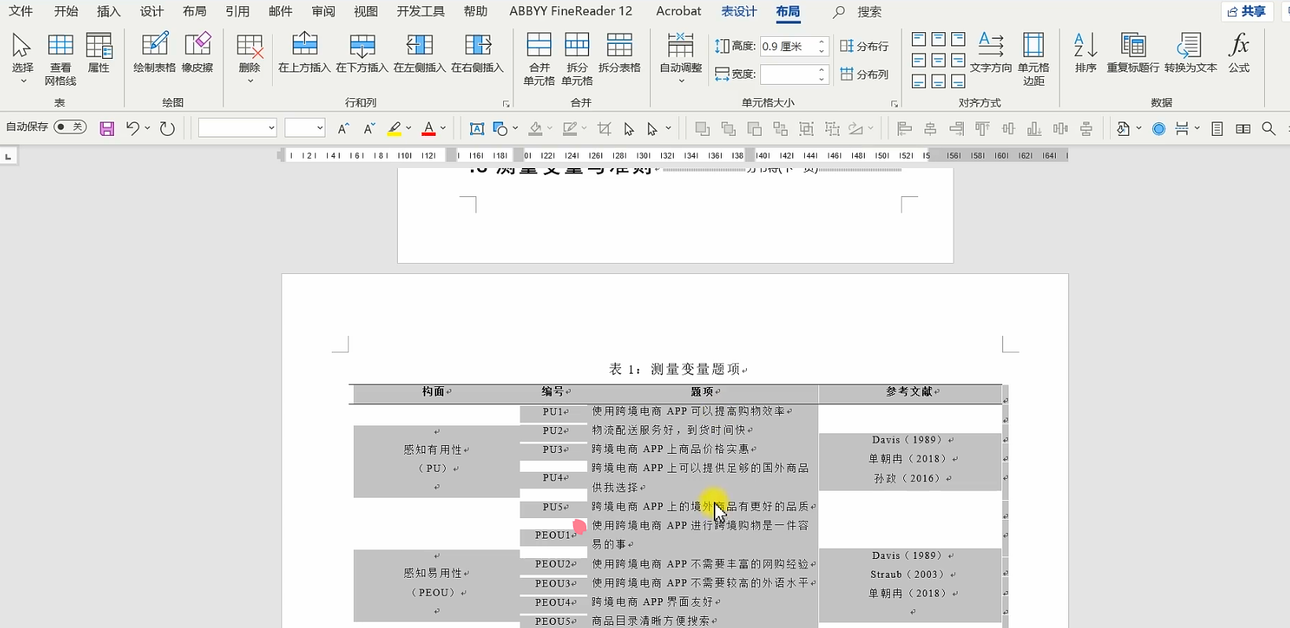The height and width of the screenshot is (628, 1290).
Task: Open Formula (公式) dialog
Action: tap(1239, 53)
